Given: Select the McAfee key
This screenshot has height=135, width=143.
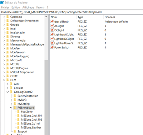Looking at the screenshot, I should click(15, 48).
